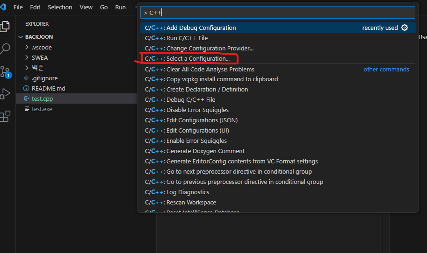The image size is (427, 253).
Task: Choose Go to previous preprocessor directive command
Action: click(x=278, y=182)
